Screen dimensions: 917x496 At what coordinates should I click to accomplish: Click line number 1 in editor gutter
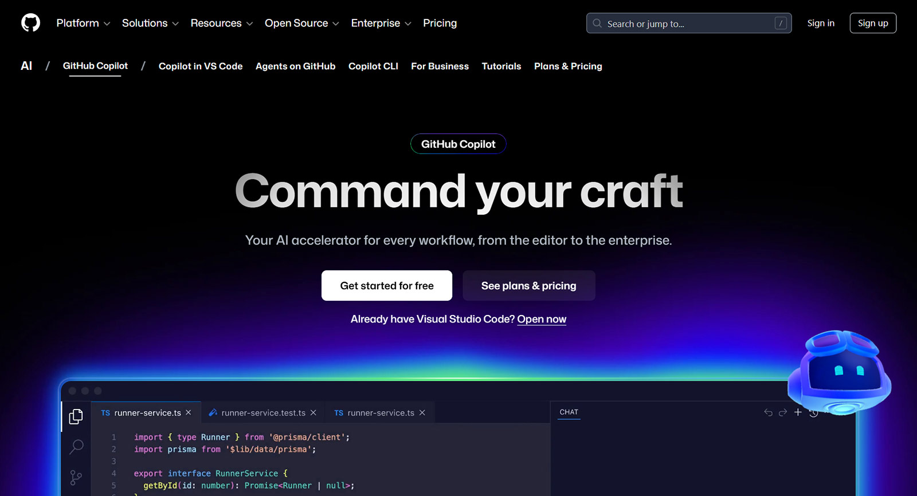coord(113,437)
